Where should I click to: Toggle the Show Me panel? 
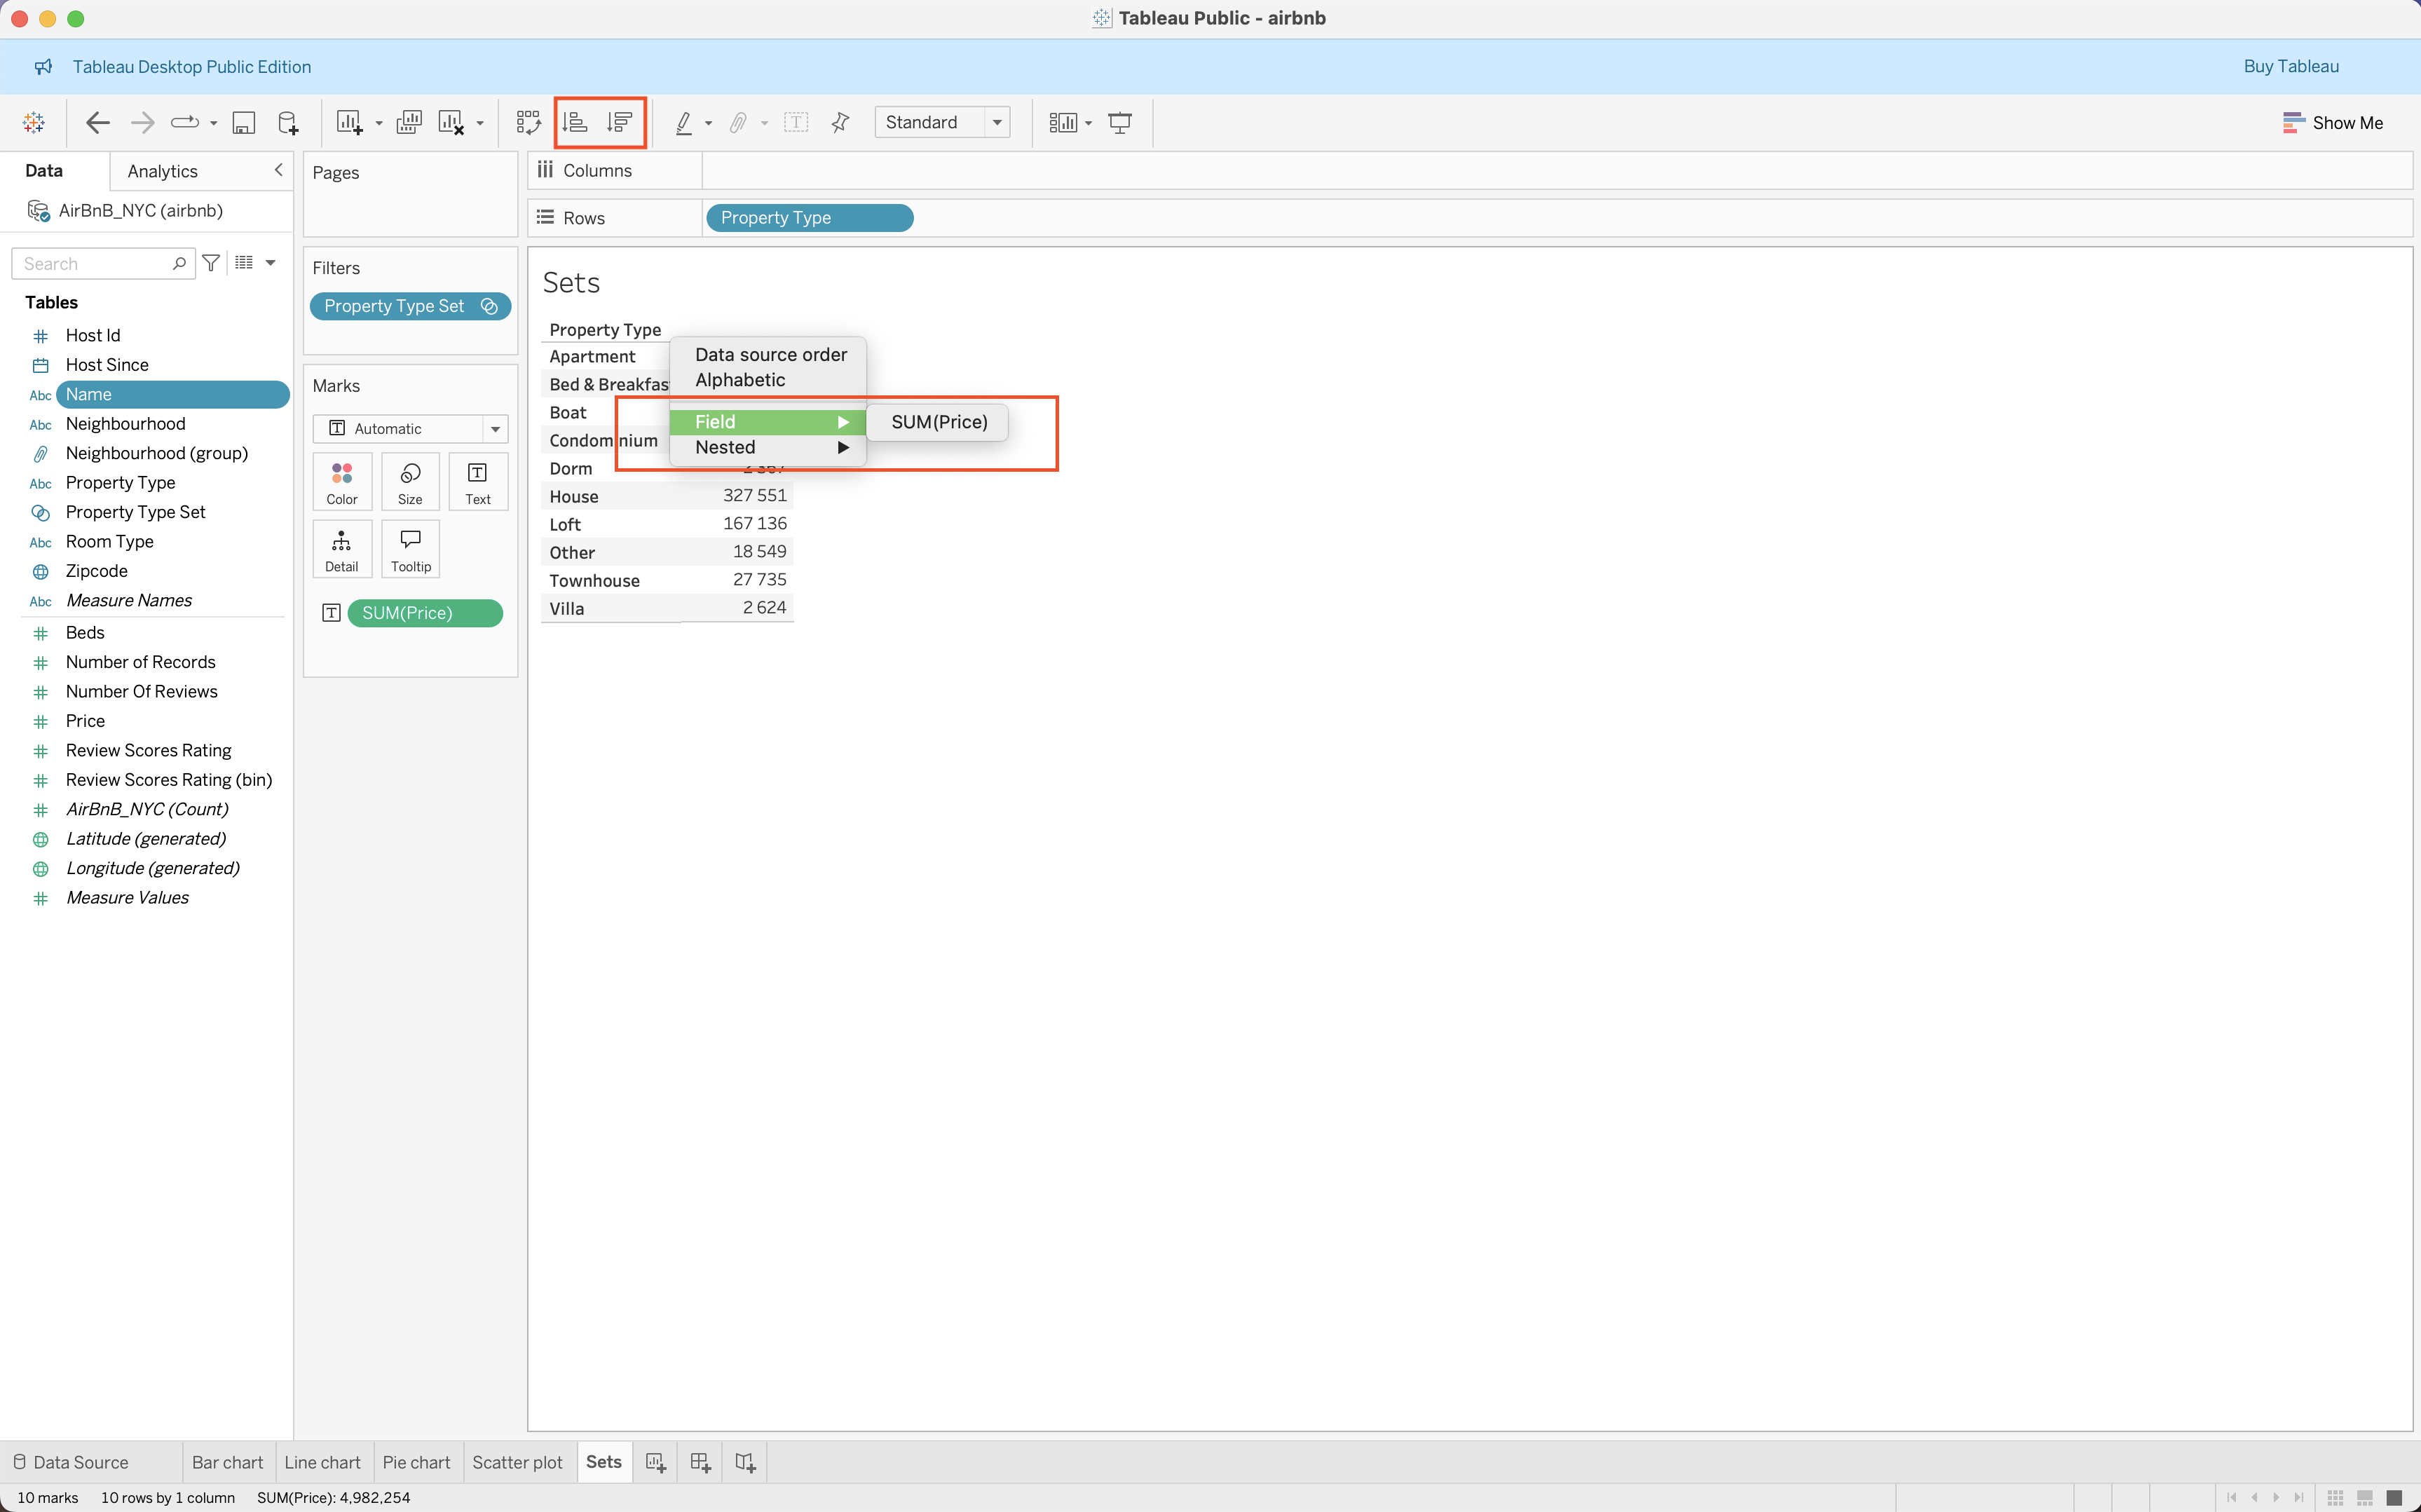(2332, 122)
